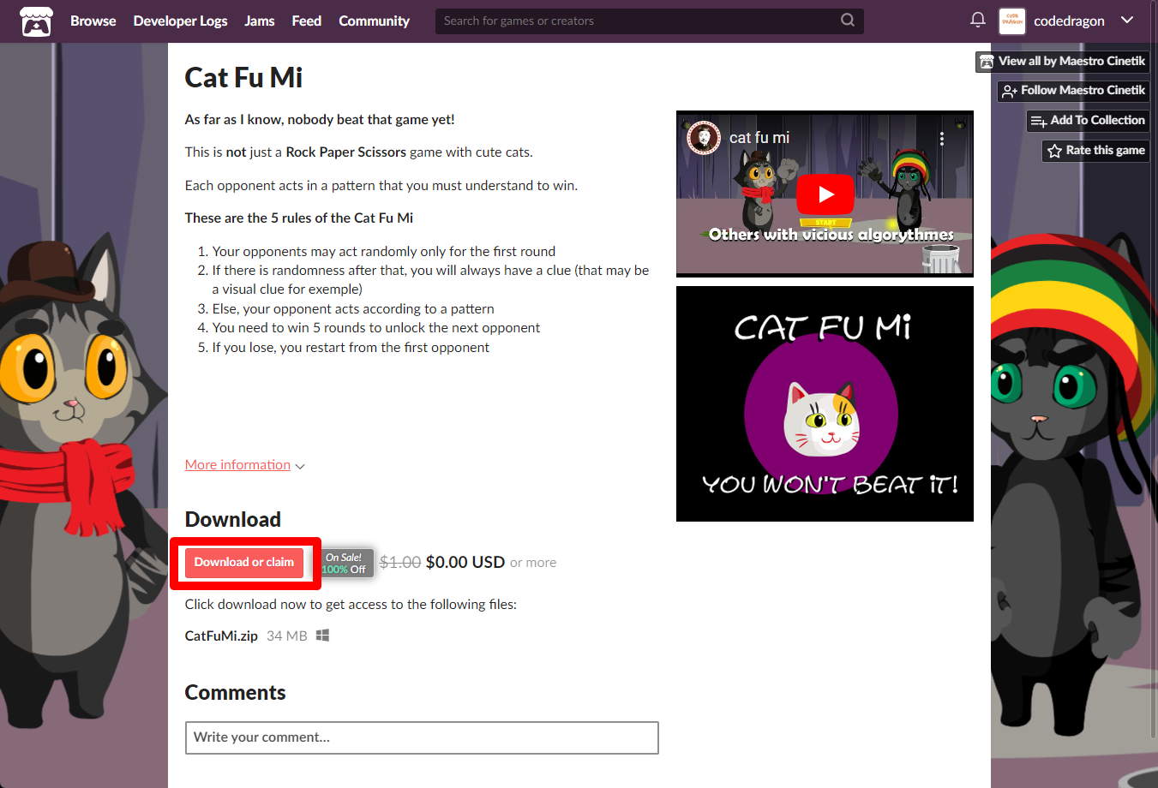Click Download or claim button
Viewport: 1158px width, 788px height.
244,563
